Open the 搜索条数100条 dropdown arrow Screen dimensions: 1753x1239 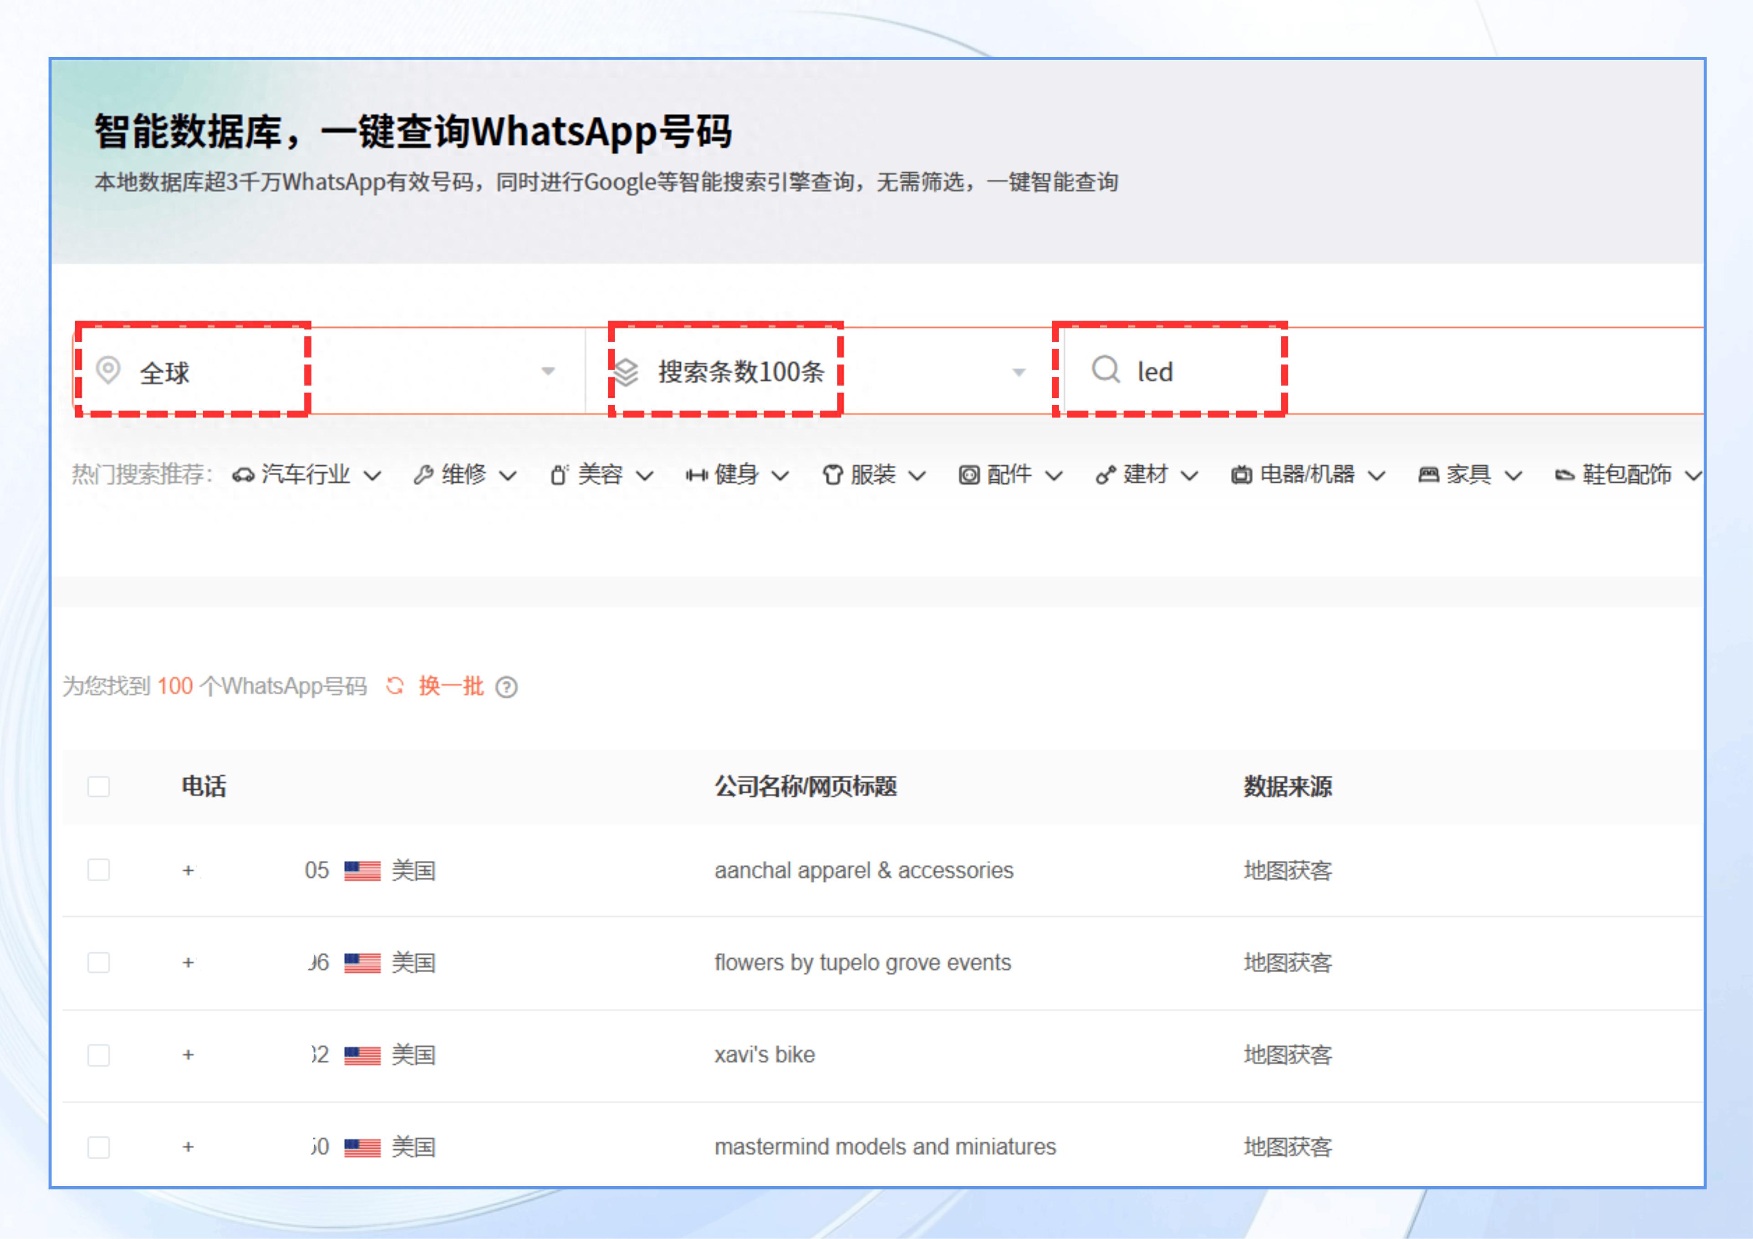click(x=1019, y=372)
